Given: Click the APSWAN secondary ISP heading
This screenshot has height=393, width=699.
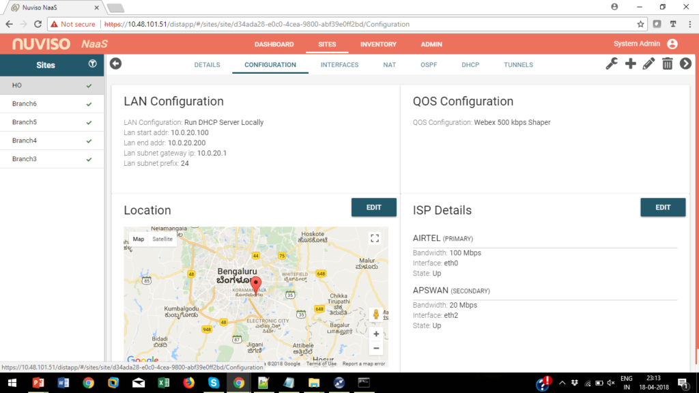Looking at the screenshot, I should [451, 291].
